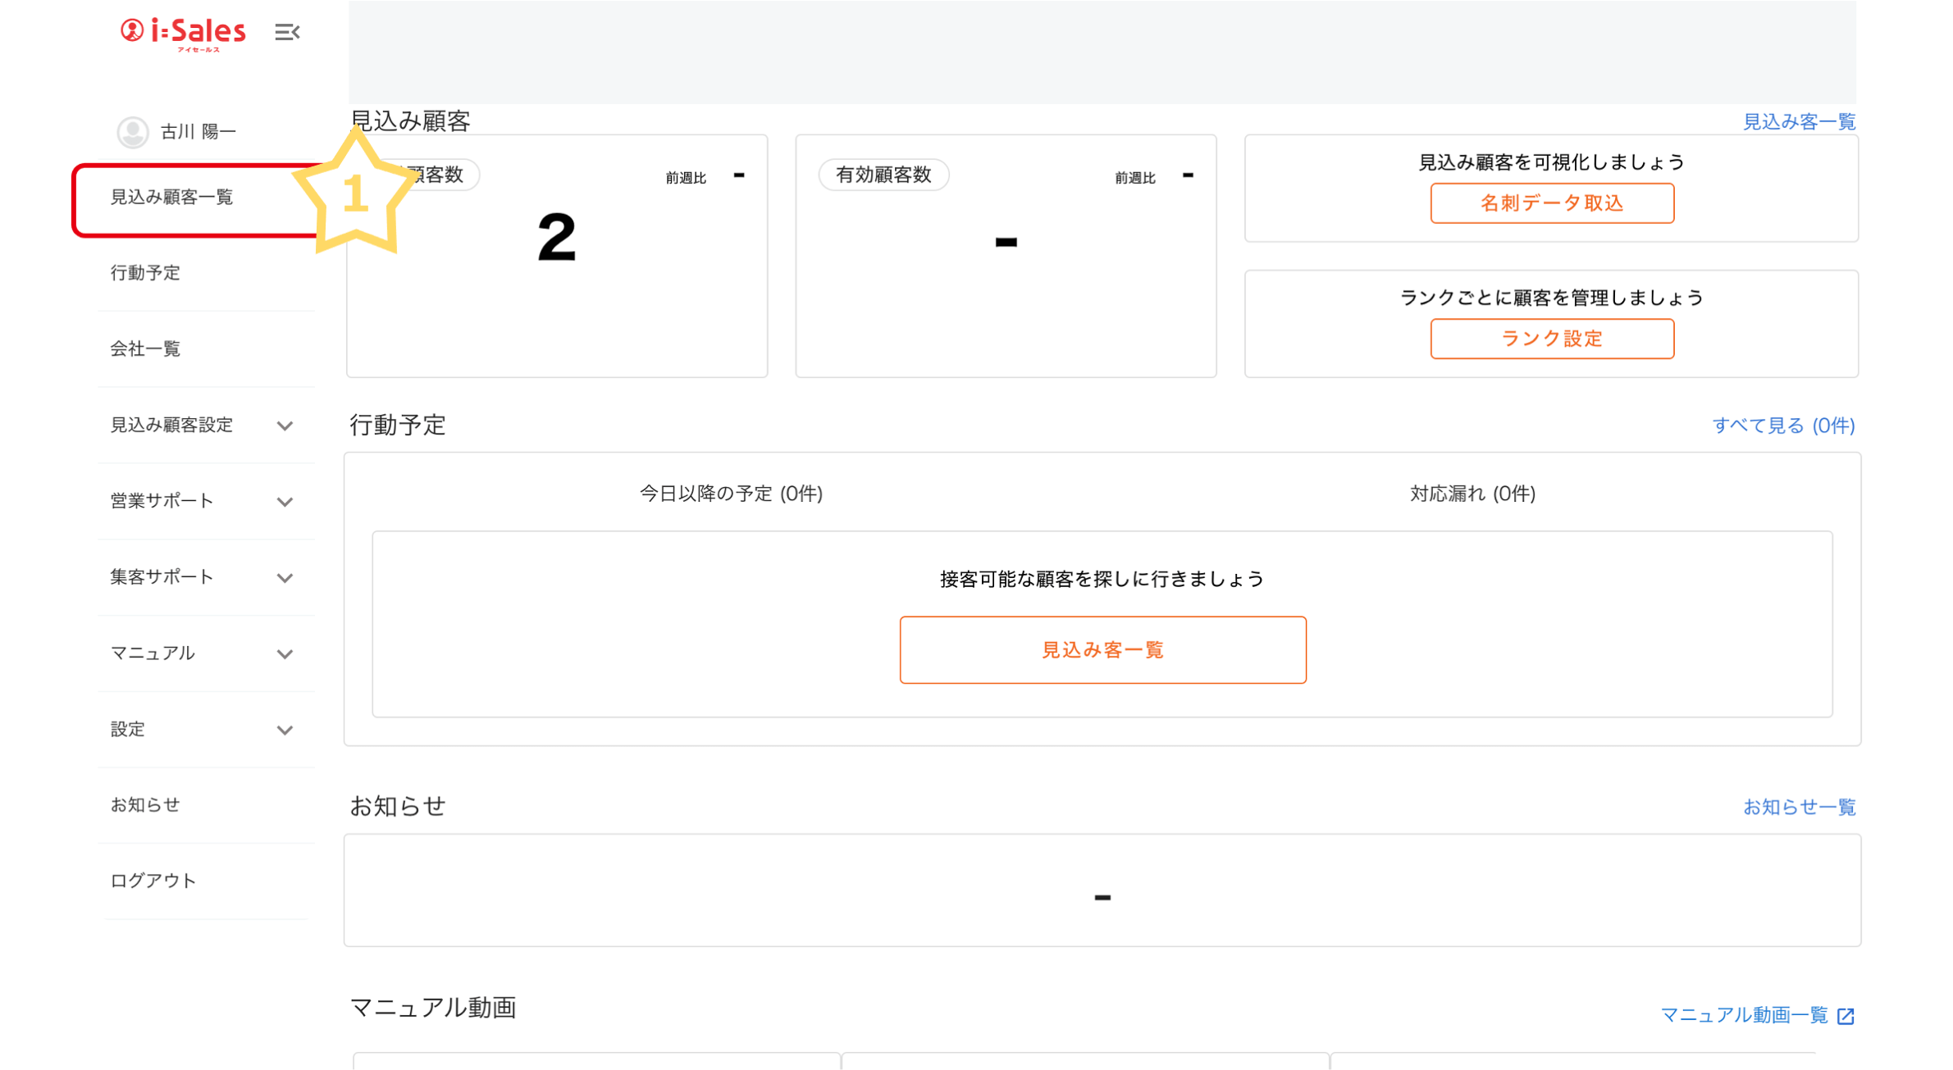Click the star badge numbered 1
Image resolution: width=1953 pixels, height=1070 pixels.
point(354,195)
